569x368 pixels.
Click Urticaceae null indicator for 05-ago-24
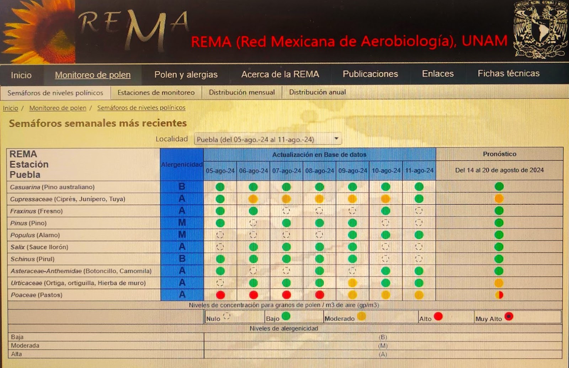(x=220, y=283)
